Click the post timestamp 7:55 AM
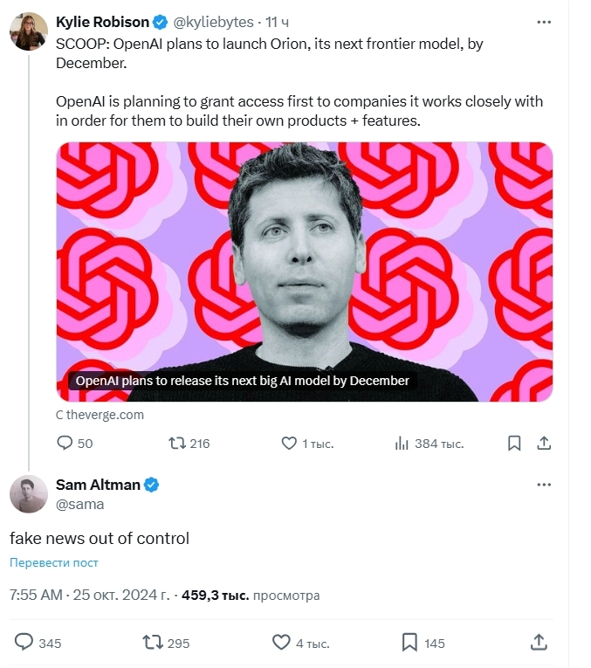591x668 pixels. click(x=36, y=596)
